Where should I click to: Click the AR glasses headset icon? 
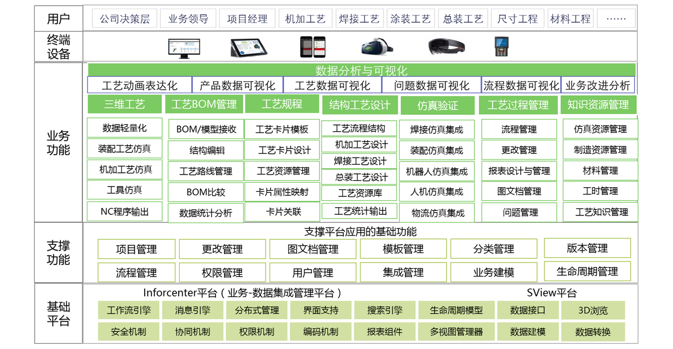447,47
